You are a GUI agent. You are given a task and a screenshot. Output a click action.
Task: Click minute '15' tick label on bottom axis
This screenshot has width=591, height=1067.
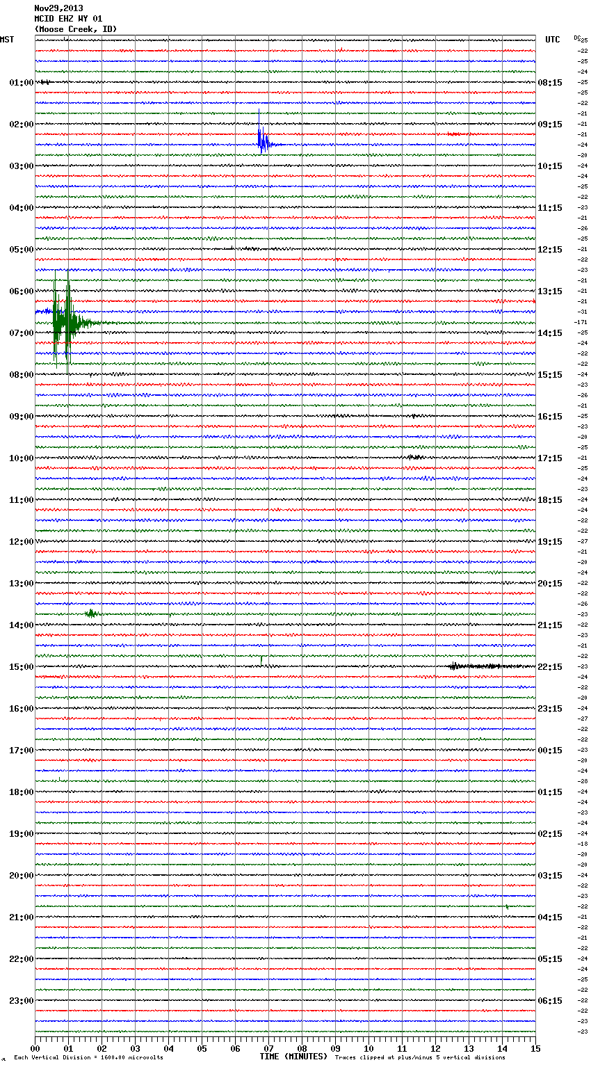535,1048
